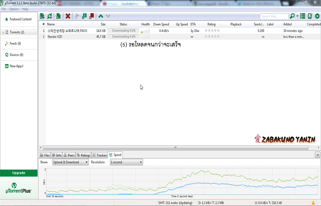Switch to the Ratings tab
Screen dimensions: 321x206
tap(83, 155)
